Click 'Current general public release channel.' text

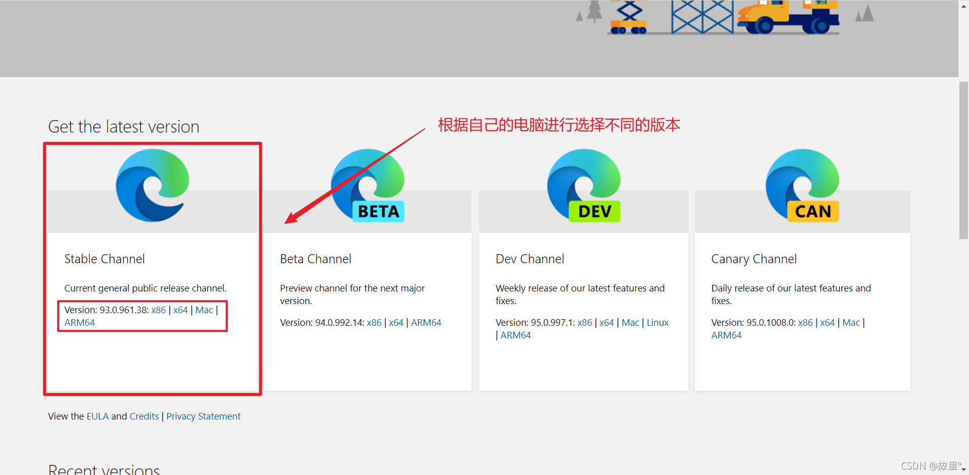tap(145, 288)
